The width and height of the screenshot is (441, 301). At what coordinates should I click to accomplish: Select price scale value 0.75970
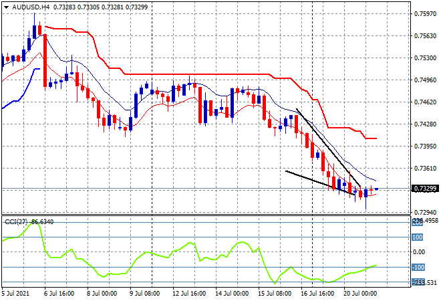click(425, 14)
